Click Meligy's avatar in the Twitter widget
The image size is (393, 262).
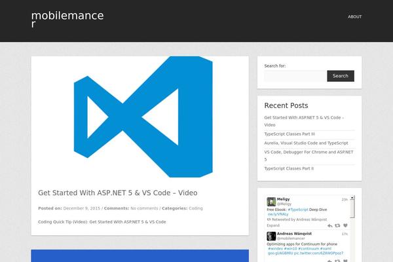(271, 201)
